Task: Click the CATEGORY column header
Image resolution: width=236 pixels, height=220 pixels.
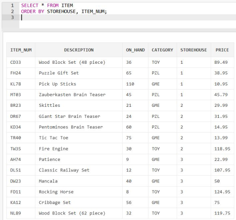Action: coord(162,50)
